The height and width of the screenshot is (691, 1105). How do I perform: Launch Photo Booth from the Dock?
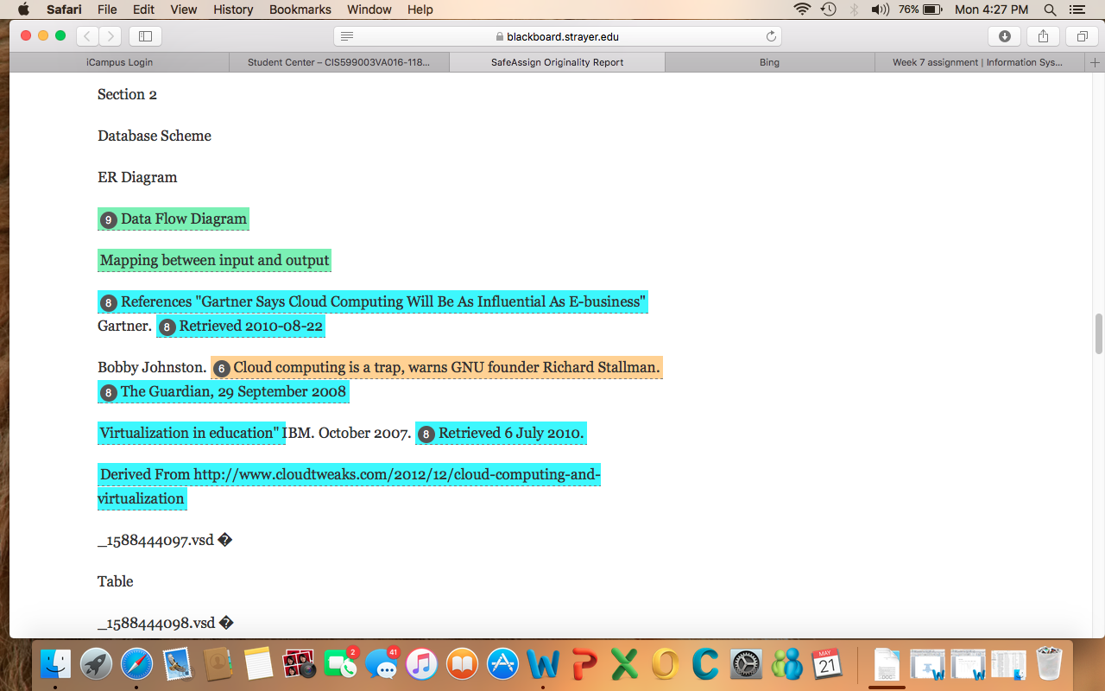[300, 663]
